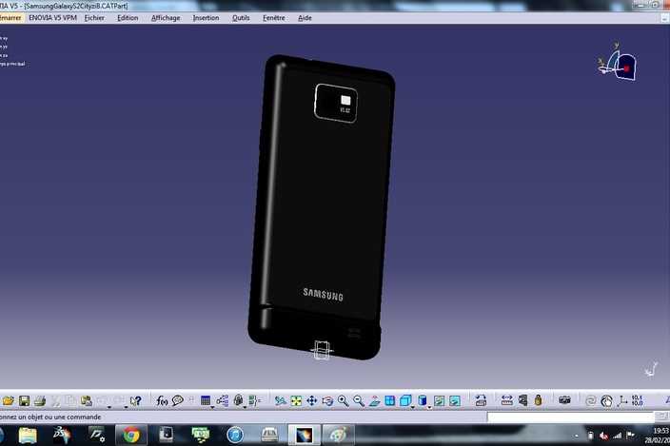Open a file with the folder icon
This screenshot has height=446, width=670.
9,400
